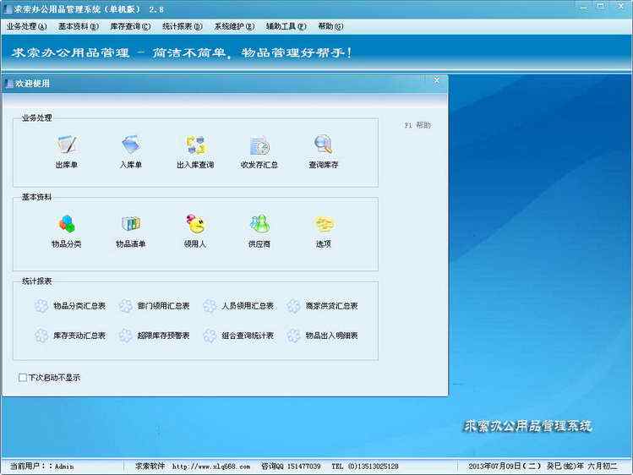Screen dimensions: 633x475
Task: Open the 供应商 icon
Action: pyautogui.click(x=259, y=224)
